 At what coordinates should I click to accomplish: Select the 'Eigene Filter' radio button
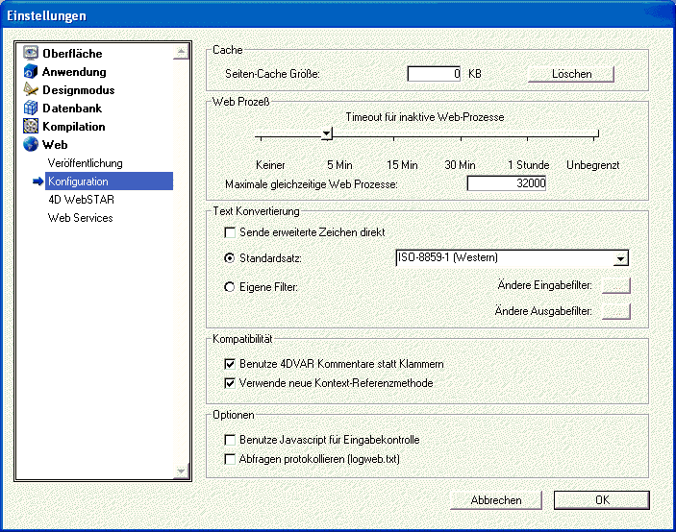click(x=230, y=286)
